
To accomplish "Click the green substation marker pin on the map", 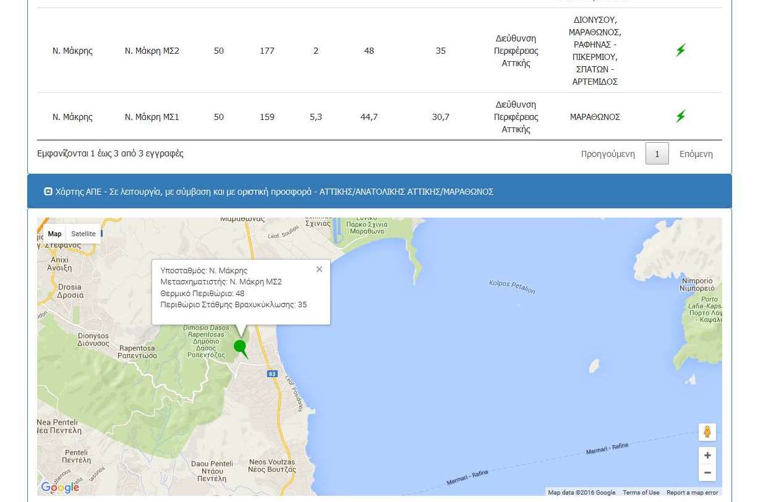I will 240,348.
